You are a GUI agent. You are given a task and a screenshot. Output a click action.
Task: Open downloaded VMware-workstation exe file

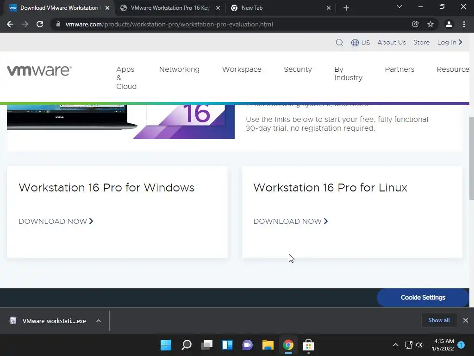(x=48, y=321)
